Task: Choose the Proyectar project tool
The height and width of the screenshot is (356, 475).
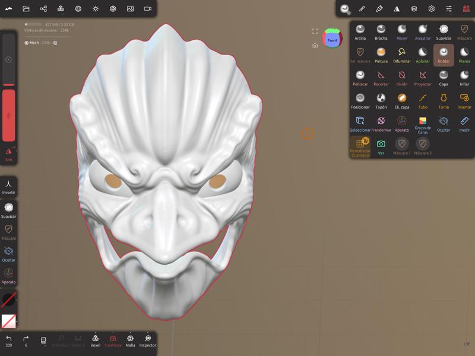Action: (423, 78)
